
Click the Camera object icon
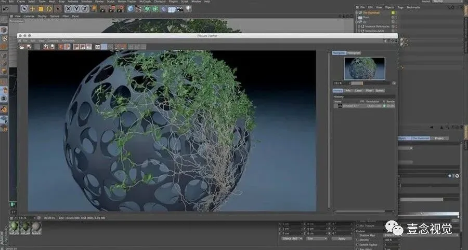(180, 9)
